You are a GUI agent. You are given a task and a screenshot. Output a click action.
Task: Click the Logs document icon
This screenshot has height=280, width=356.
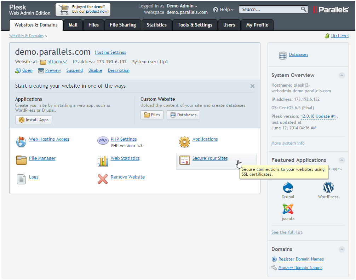[21, 179]
